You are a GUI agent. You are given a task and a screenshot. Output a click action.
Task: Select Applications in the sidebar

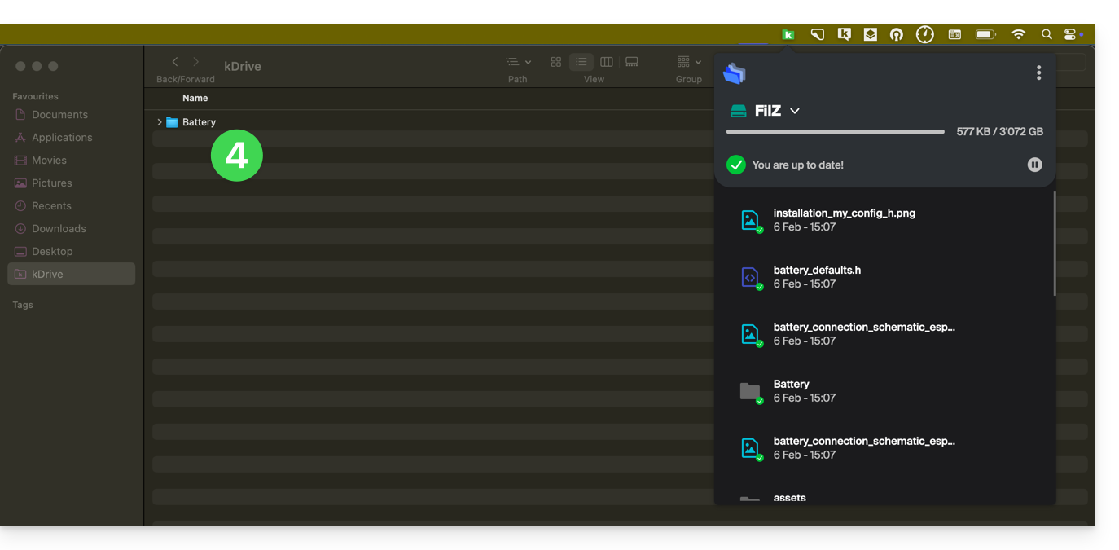[62, 138]
